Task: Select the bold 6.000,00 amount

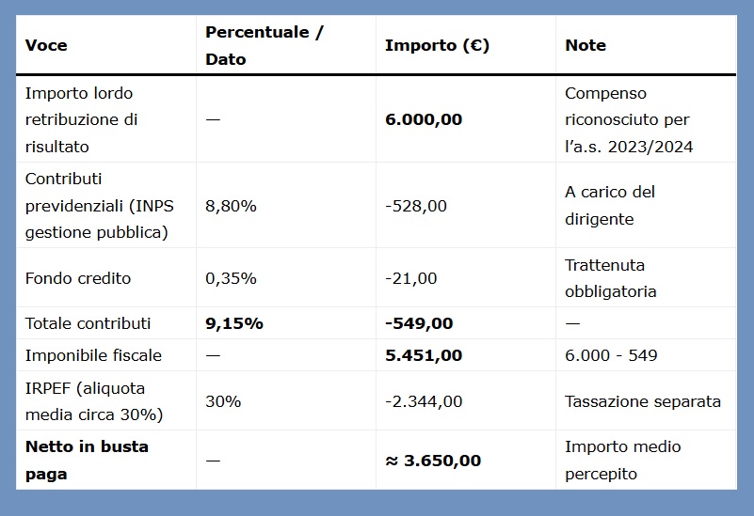Action: pyautogui.click(x=424, y=120)
